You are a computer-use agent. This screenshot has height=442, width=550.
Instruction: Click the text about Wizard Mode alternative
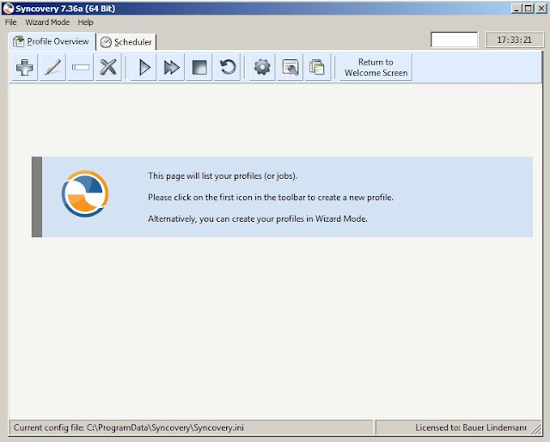tap(258, 218)
